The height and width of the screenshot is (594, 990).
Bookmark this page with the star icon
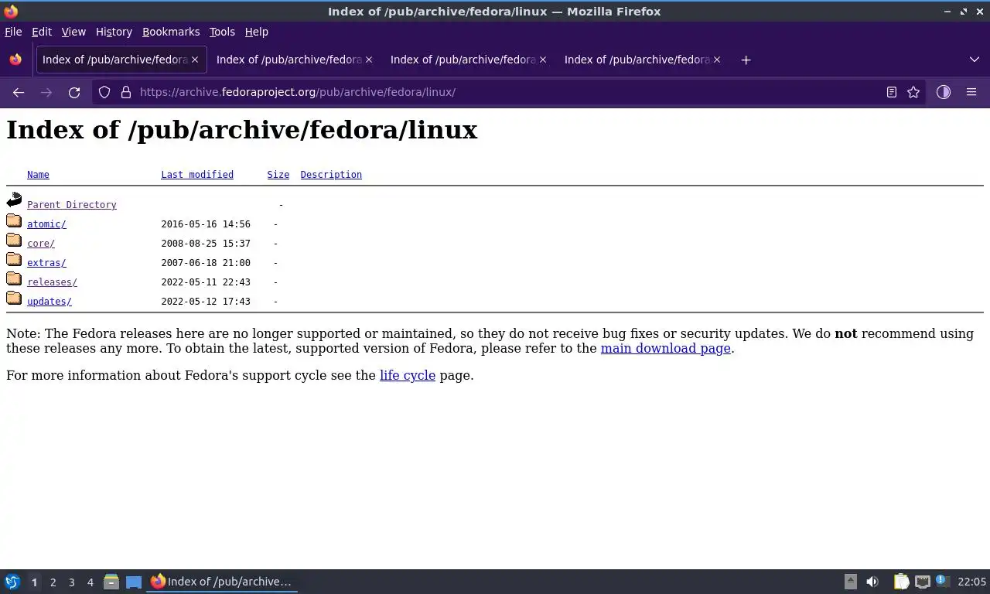click(913, 92)
